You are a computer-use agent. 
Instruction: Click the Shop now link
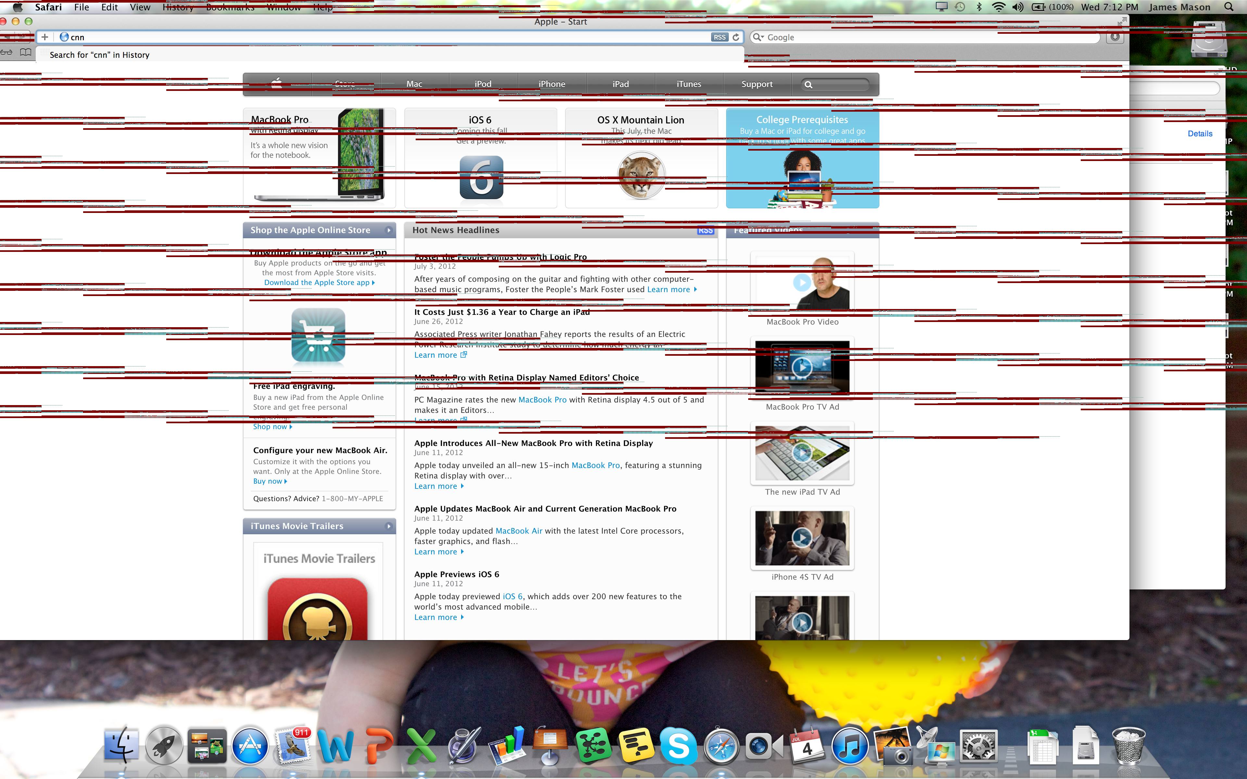pyautogui.click(x=272, y=427)
